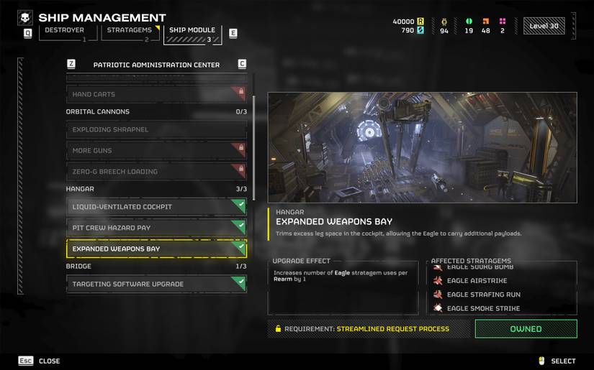
Task: Click the super credits currency icon
Action: click(420, 30)
